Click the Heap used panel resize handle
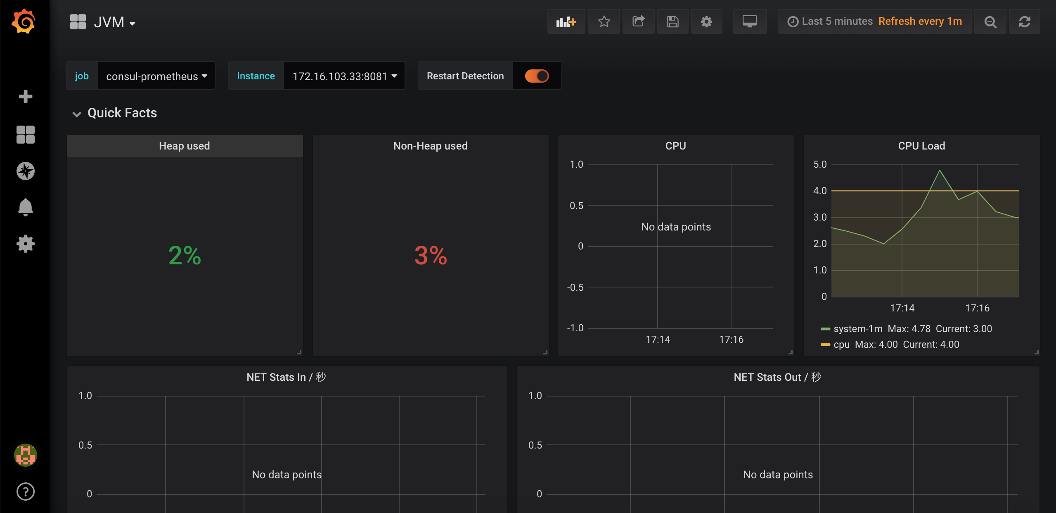This screenshot has width=1056, height=513. click(300, 352)
